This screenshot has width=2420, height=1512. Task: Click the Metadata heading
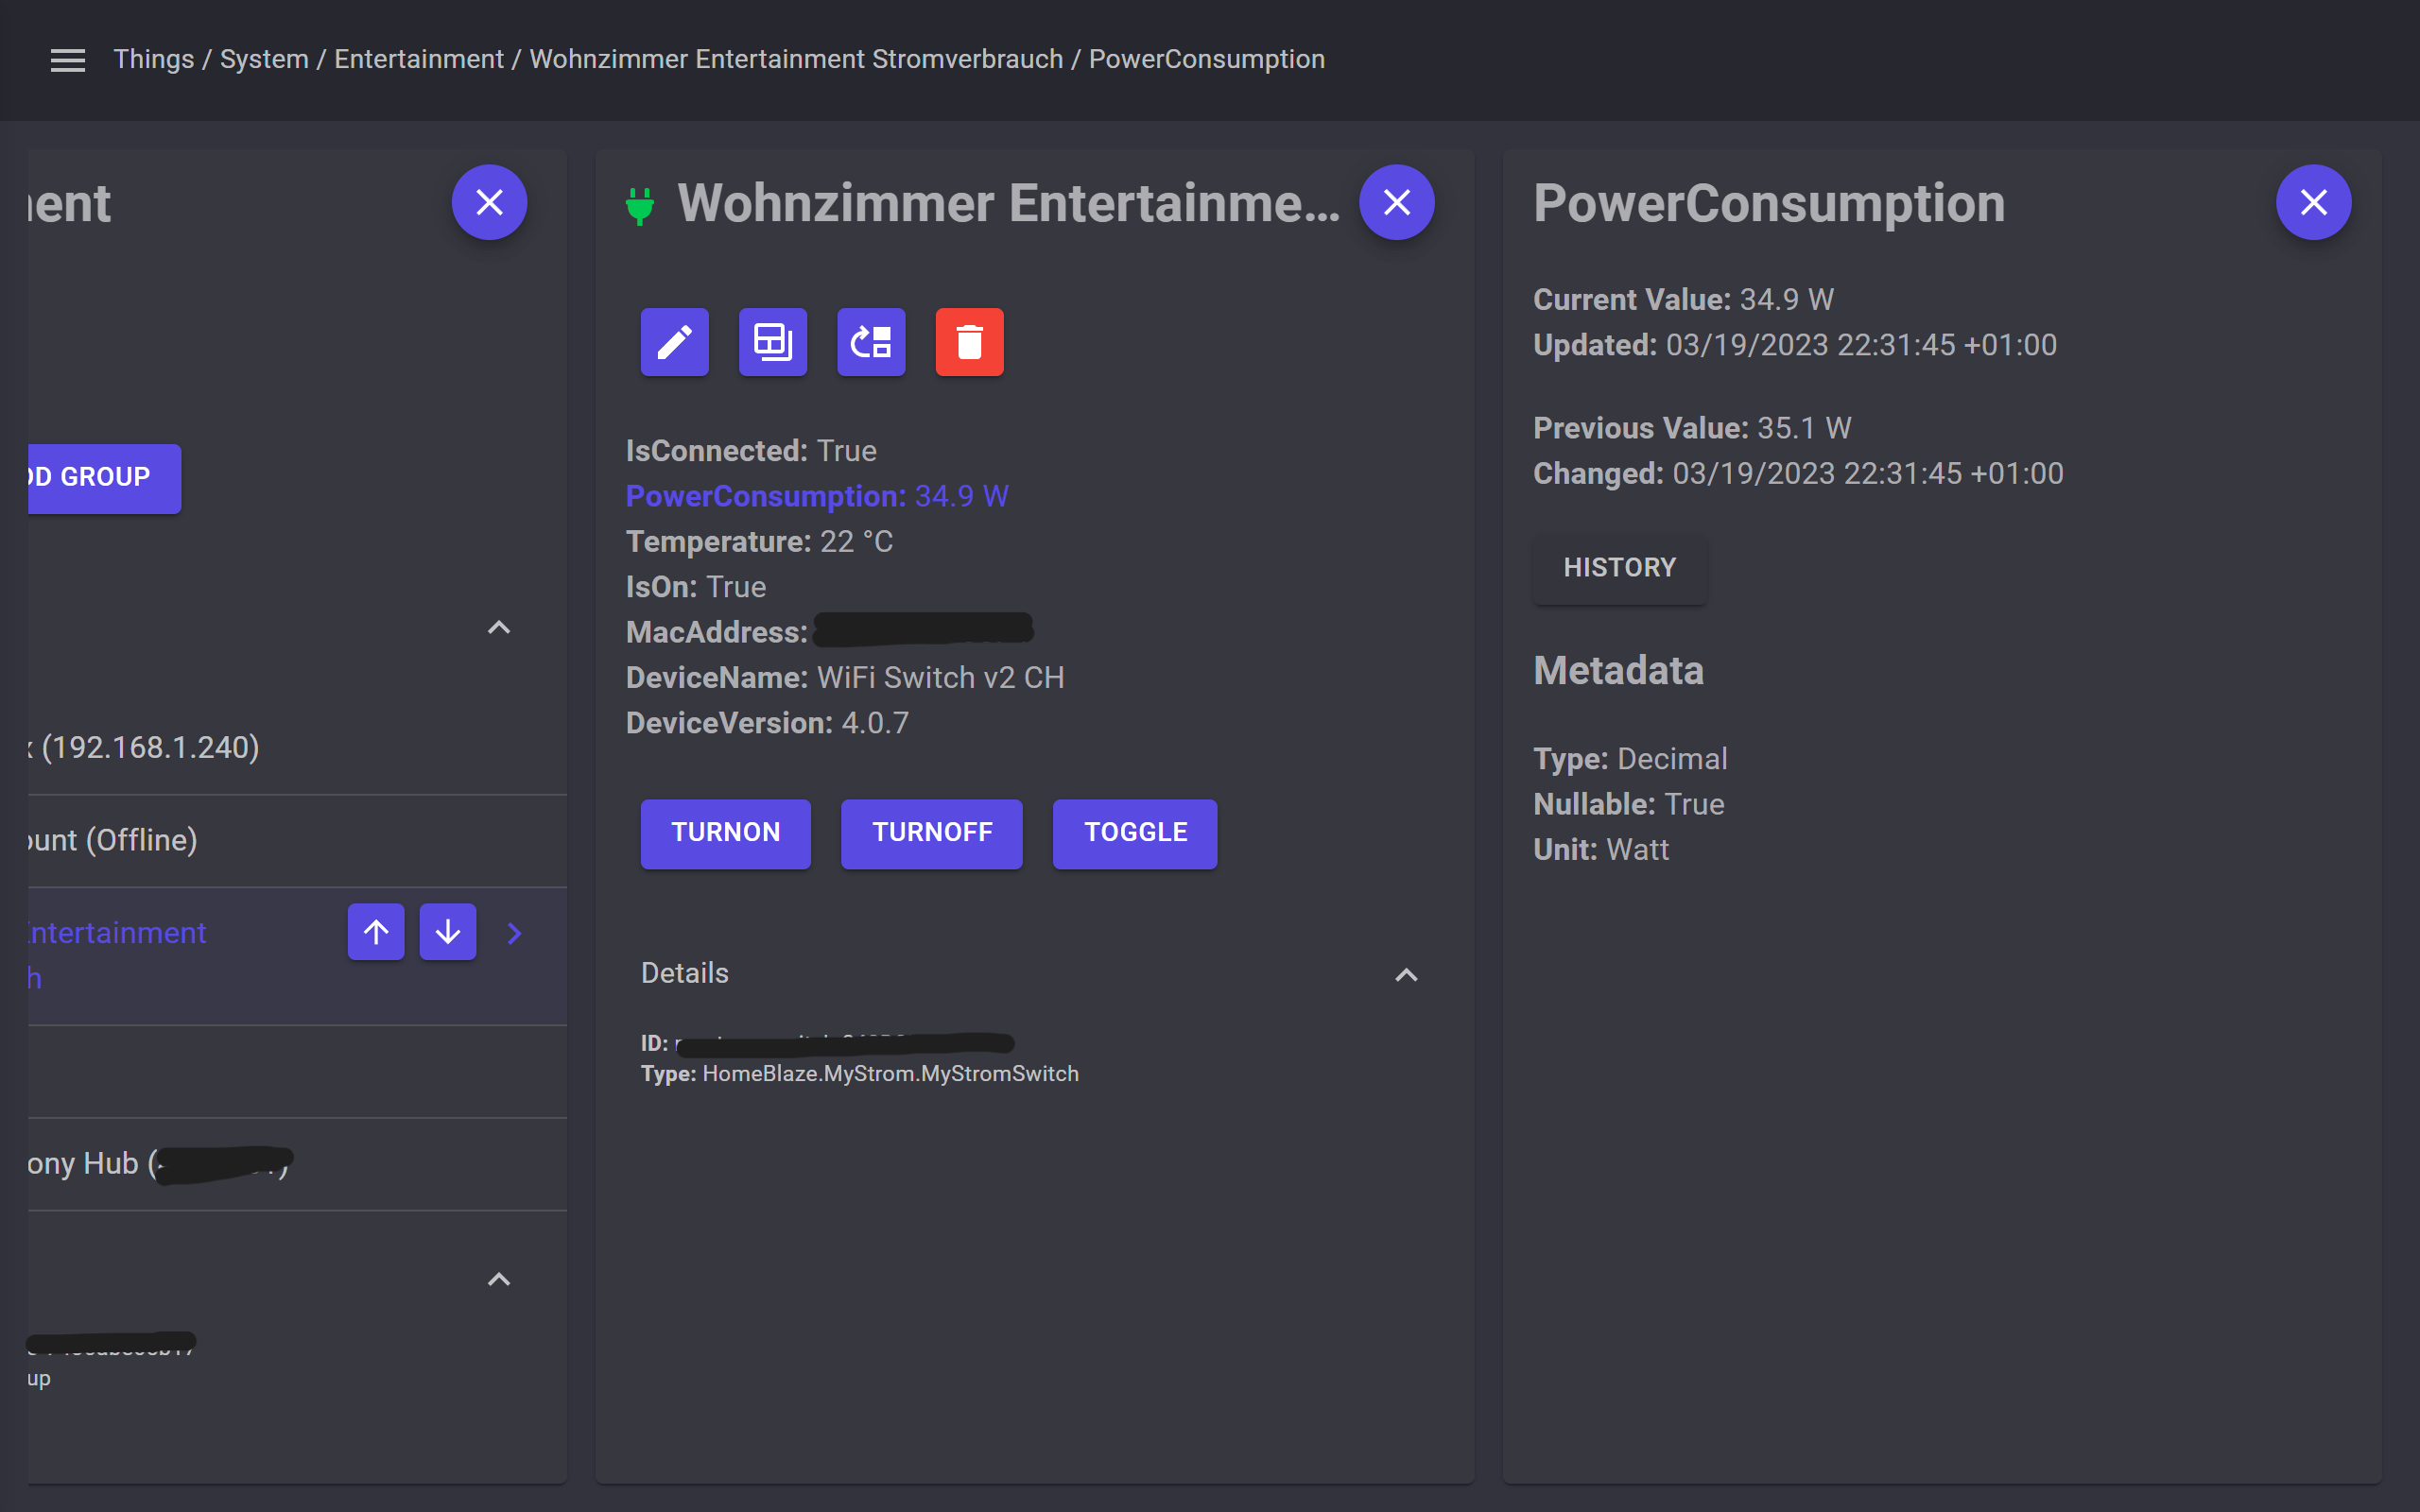point(1618,670)
